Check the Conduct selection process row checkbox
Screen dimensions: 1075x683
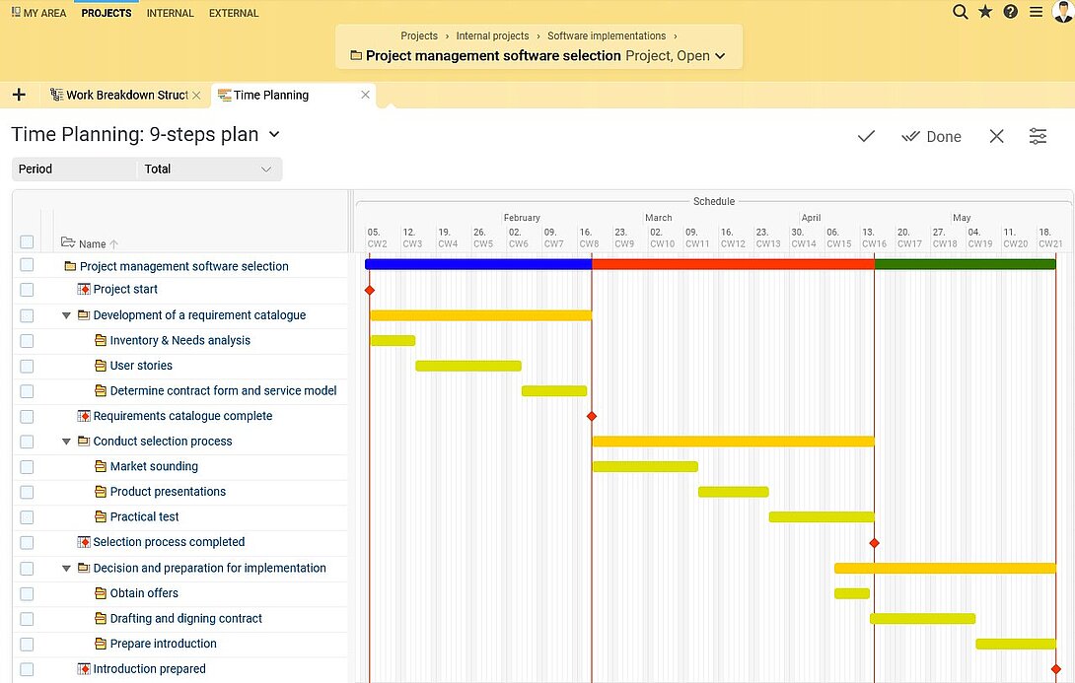click(x=27, y=442)
